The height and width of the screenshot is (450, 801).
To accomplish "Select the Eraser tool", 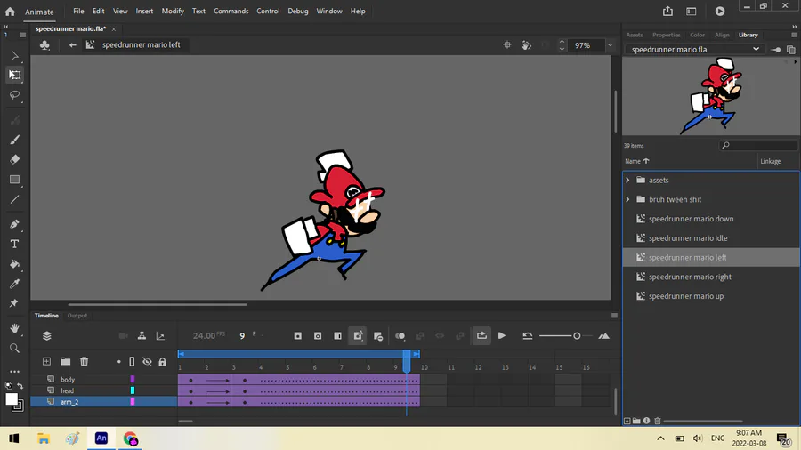I will coord(14,159).
